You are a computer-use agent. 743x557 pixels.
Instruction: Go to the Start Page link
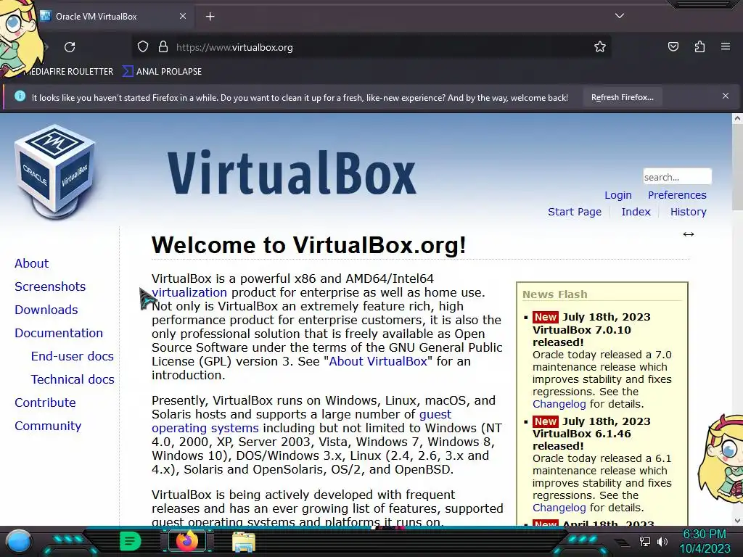pos(575,212)
